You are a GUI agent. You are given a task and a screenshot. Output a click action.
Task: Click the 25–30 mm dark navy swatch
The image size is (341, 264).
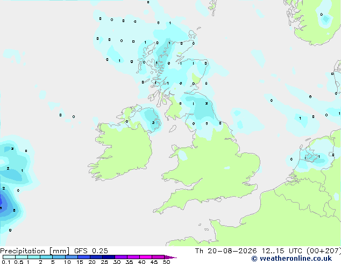[109, 257]
